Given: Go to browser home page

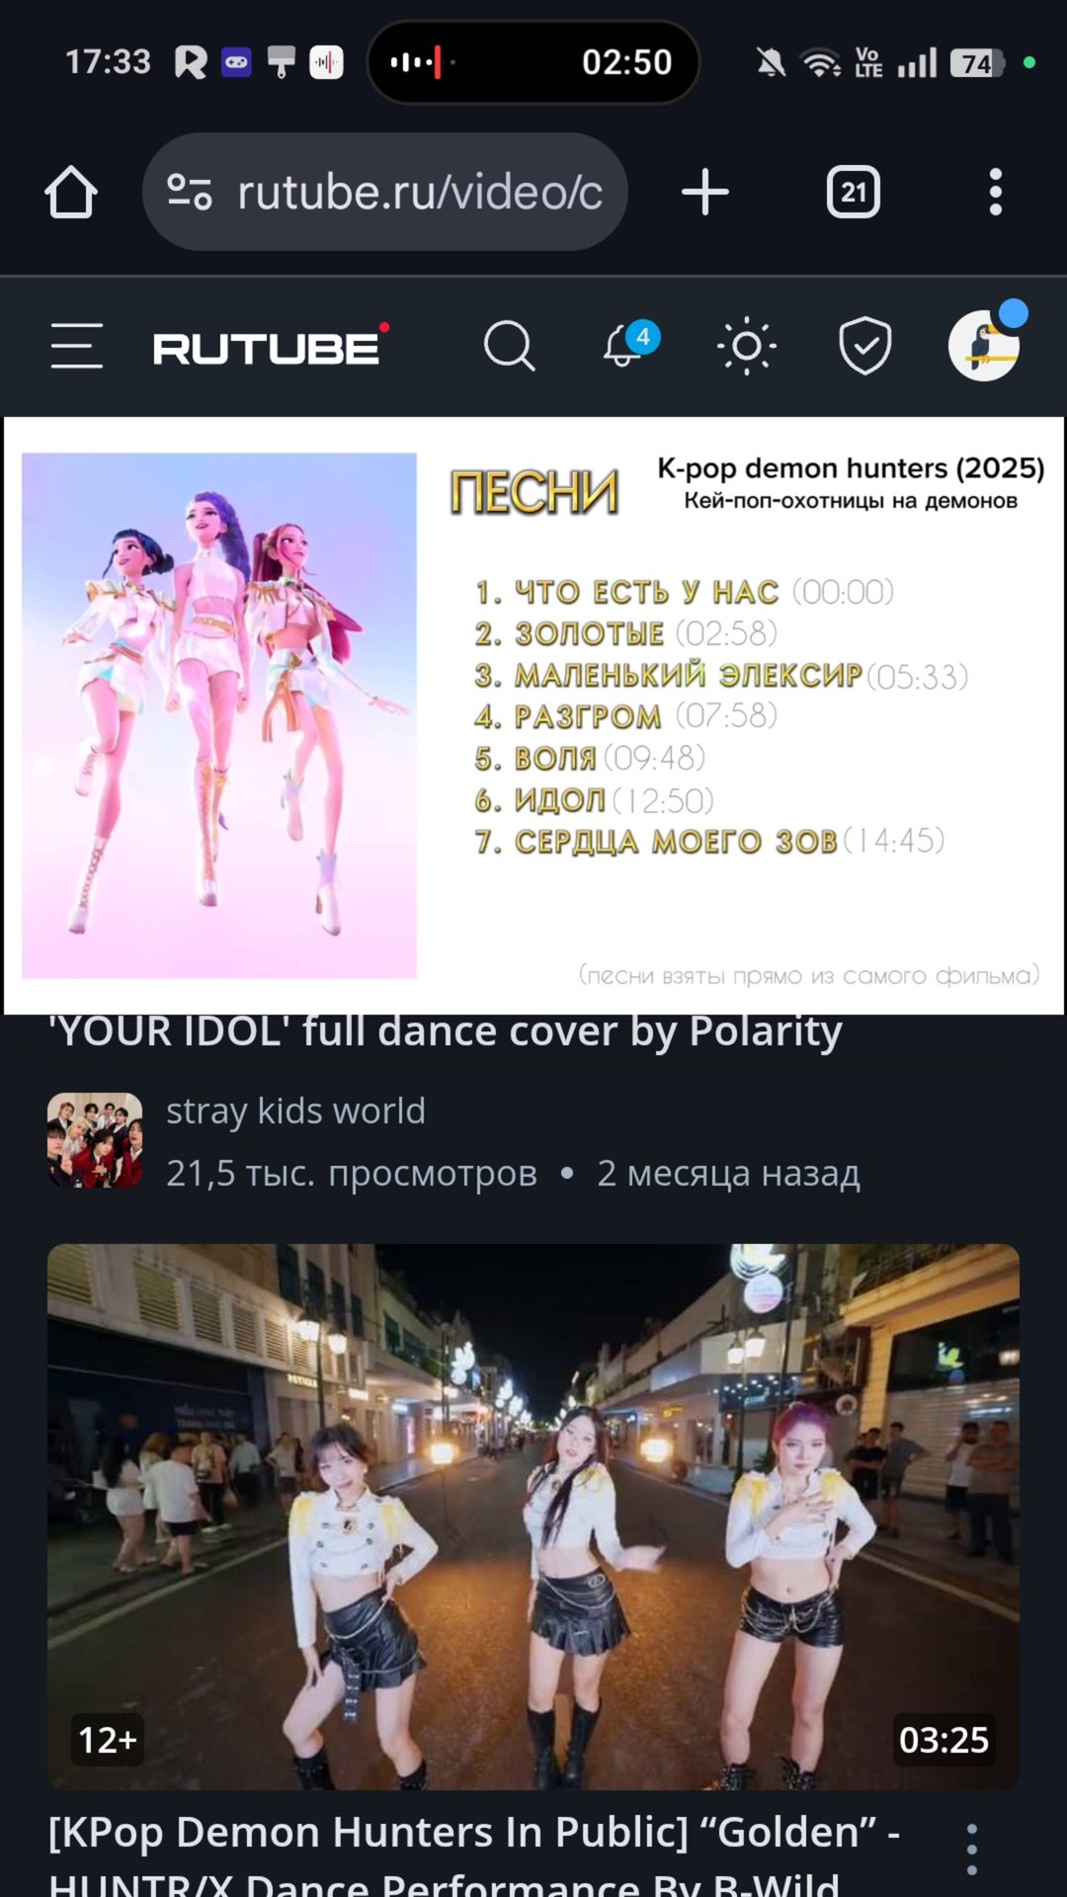Looking at the screenshot, I should pos(71,191).
